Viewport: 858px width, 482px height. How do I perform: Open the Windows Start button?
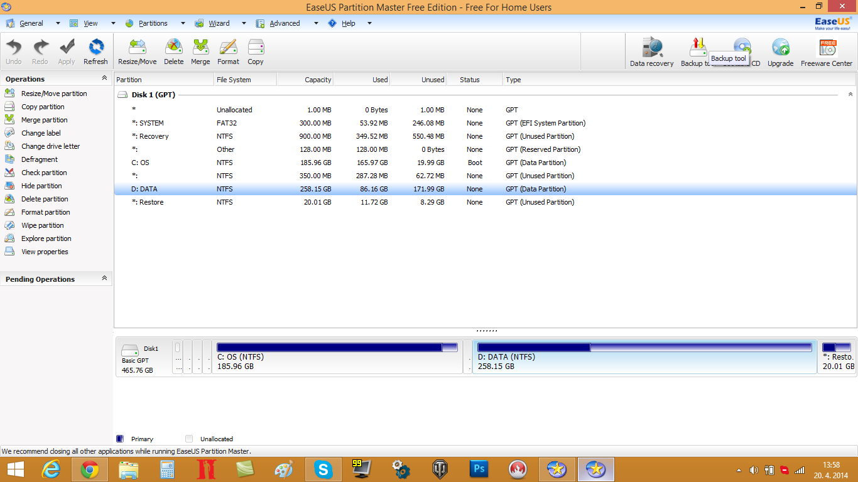16,469
